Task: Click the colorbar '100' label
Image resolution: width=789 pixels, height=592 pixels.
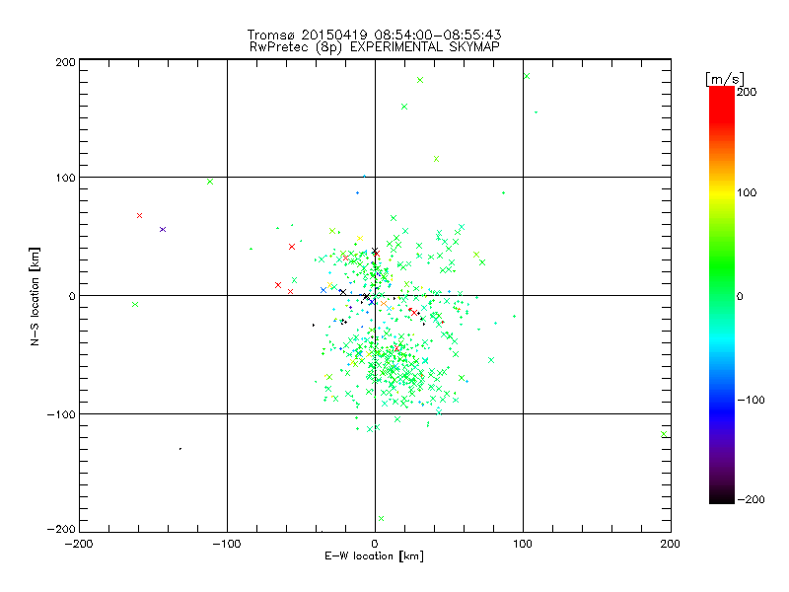Action: click(x=747, y=192)
